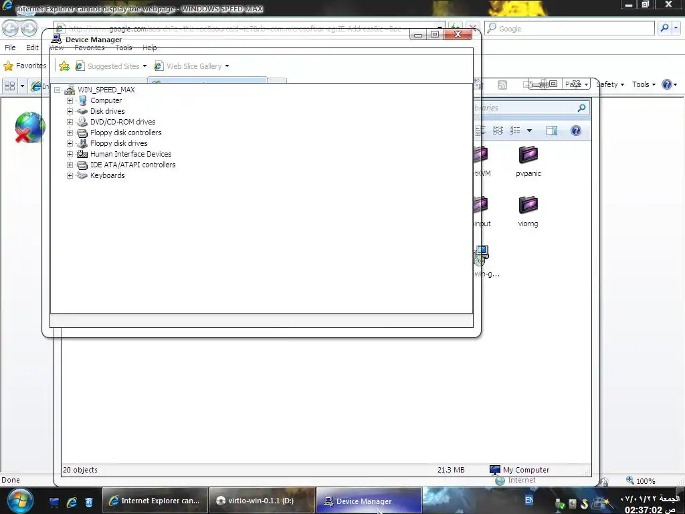Click the DVD/CD-ROM drives icon
This screenshot has width=685, height=514.
82,122
